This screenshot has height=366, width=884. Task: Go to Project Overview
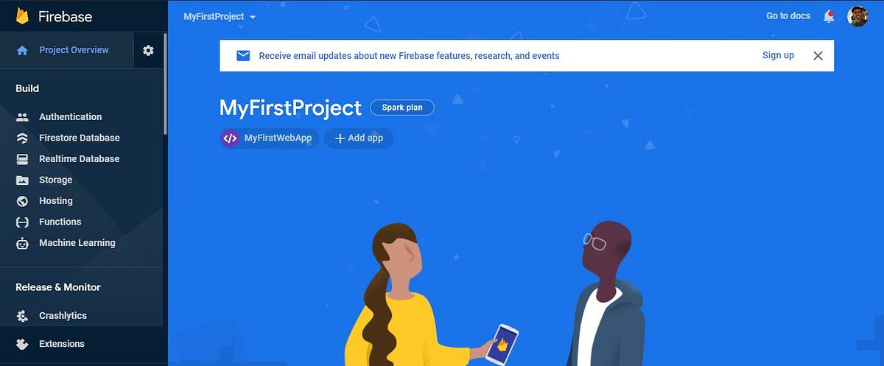click(74, 50)
